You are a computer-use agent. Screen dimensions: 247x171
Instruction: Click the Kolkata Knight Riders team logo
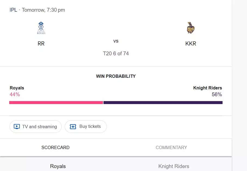(191, 28)
